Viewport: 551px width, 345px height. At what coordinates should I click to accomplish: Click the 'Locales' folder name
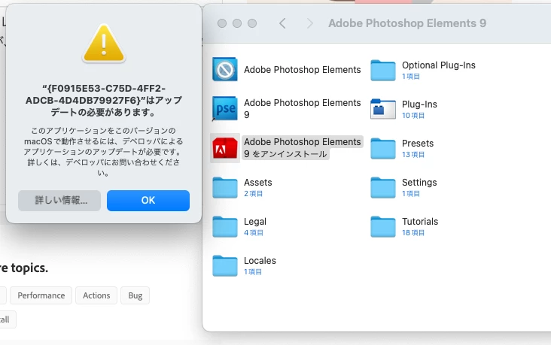260,261
